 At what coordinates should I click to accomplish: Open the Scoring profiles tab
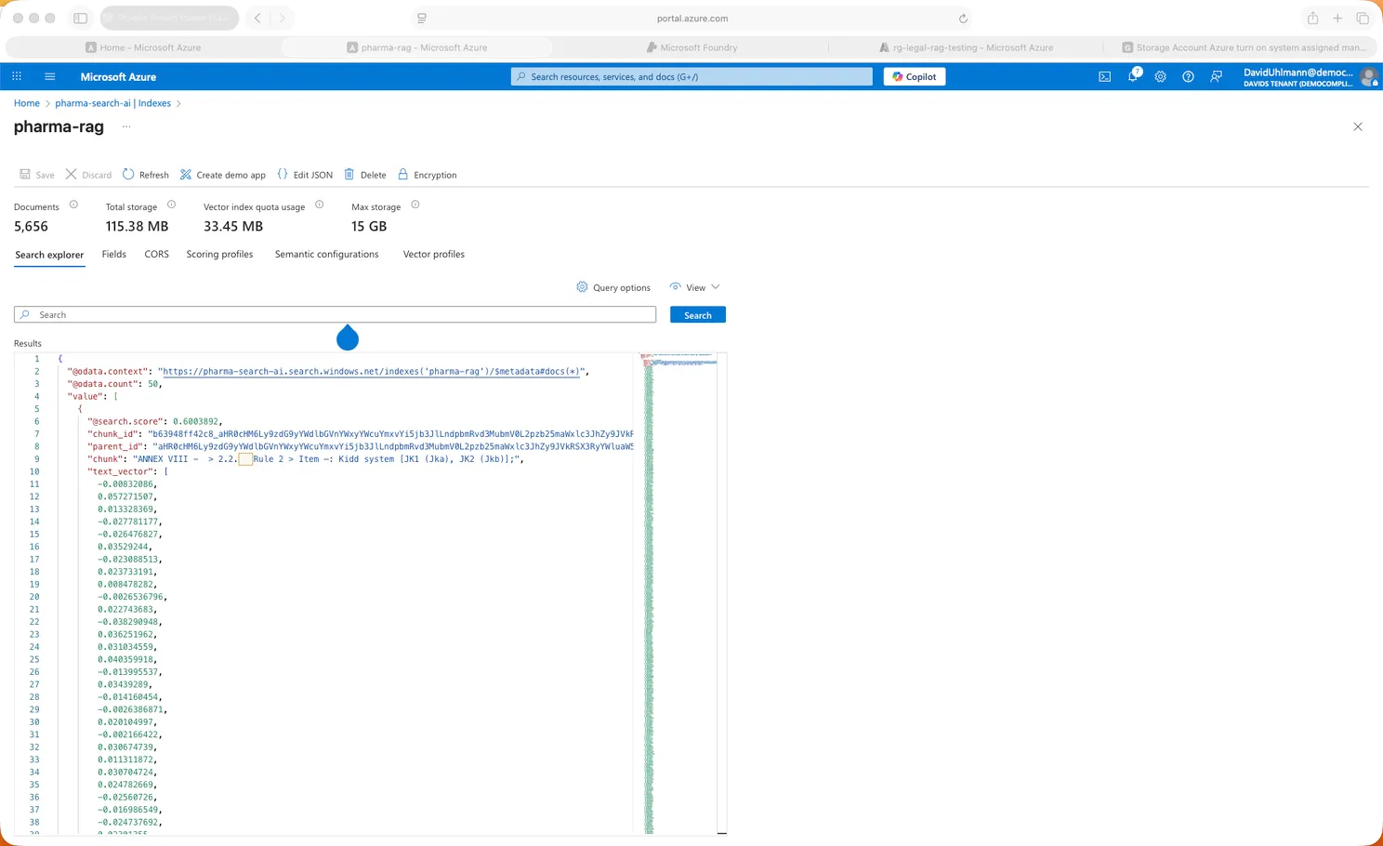[x=219, y=254]
